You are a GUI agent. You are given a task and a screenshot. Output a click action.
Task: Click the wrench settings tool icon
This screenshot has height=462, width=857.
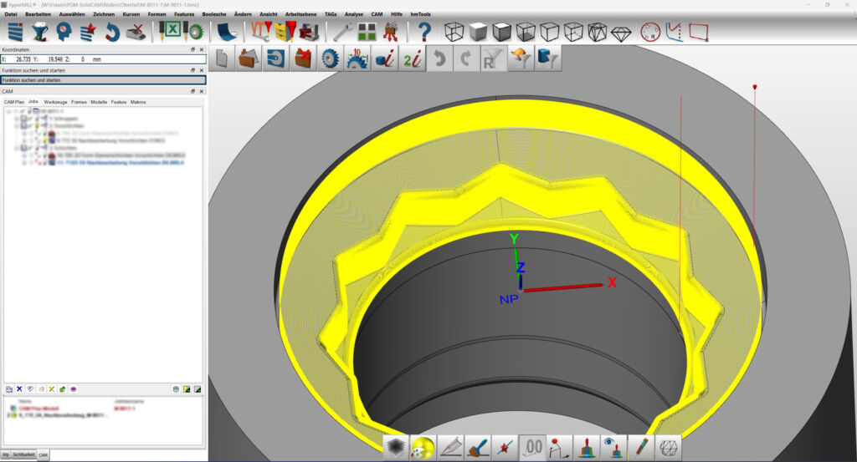[342, 32]
